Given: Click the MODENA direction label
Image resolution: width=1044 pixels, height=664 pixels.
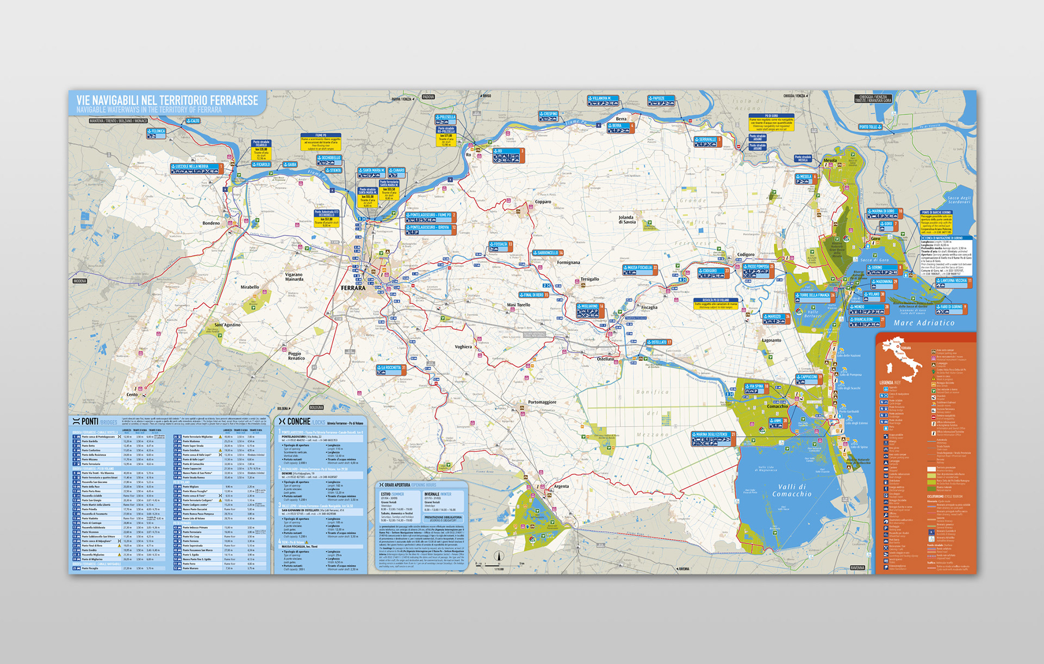Looking at the screenshot, I should click(80, 281).
